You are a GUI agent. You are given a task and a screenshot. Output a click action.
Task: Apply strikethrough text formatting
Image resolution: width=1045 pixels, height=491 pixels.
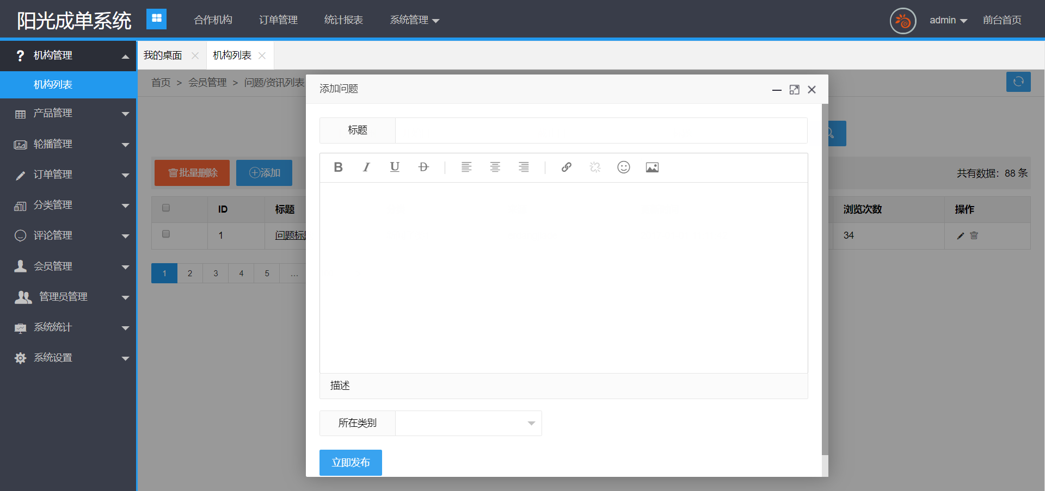click(x=423, y=167)
